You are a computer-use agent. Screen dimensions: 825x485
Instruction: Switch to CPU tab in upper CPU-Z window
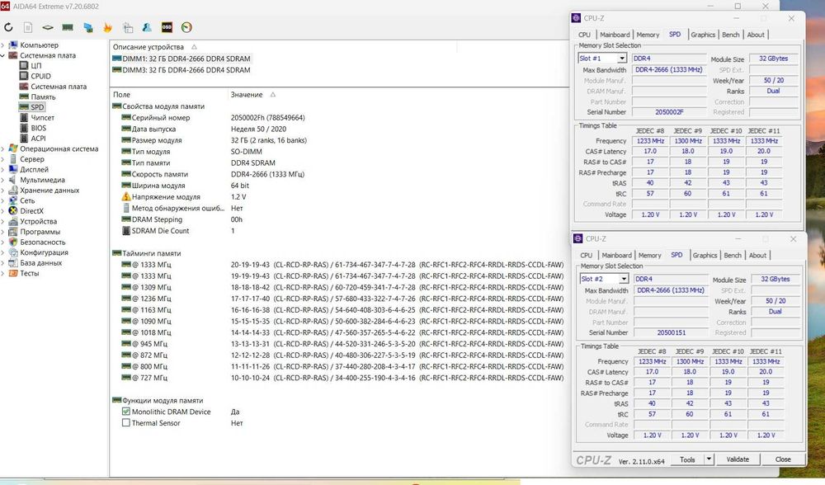(x=585, y=35)
